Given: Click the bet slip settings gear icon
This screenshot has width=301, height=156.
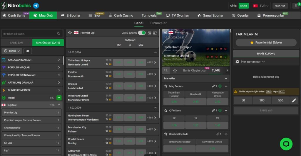Looking at the screenshot, I should (x=237, y=62).
